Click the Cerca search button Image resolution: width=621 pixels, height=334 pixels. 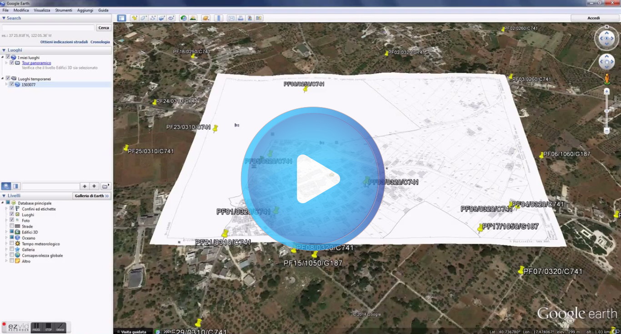pyautogui.click(x=104, y=28)
